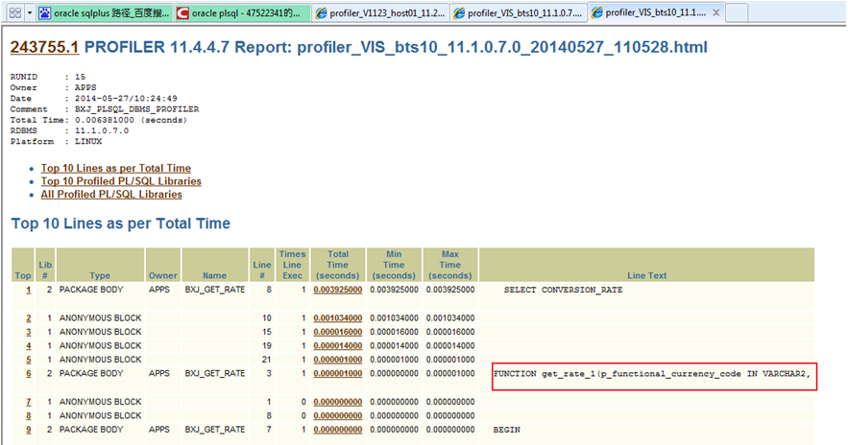Screen dimensions: 848x445
Task: Click the empty new tab button
Action: (x=738, y=13)
